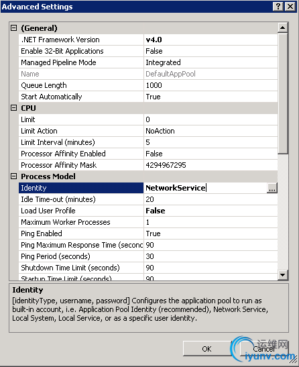Click the CPU category heading
The width and height of the screenshot is (299, 367).
28,108
